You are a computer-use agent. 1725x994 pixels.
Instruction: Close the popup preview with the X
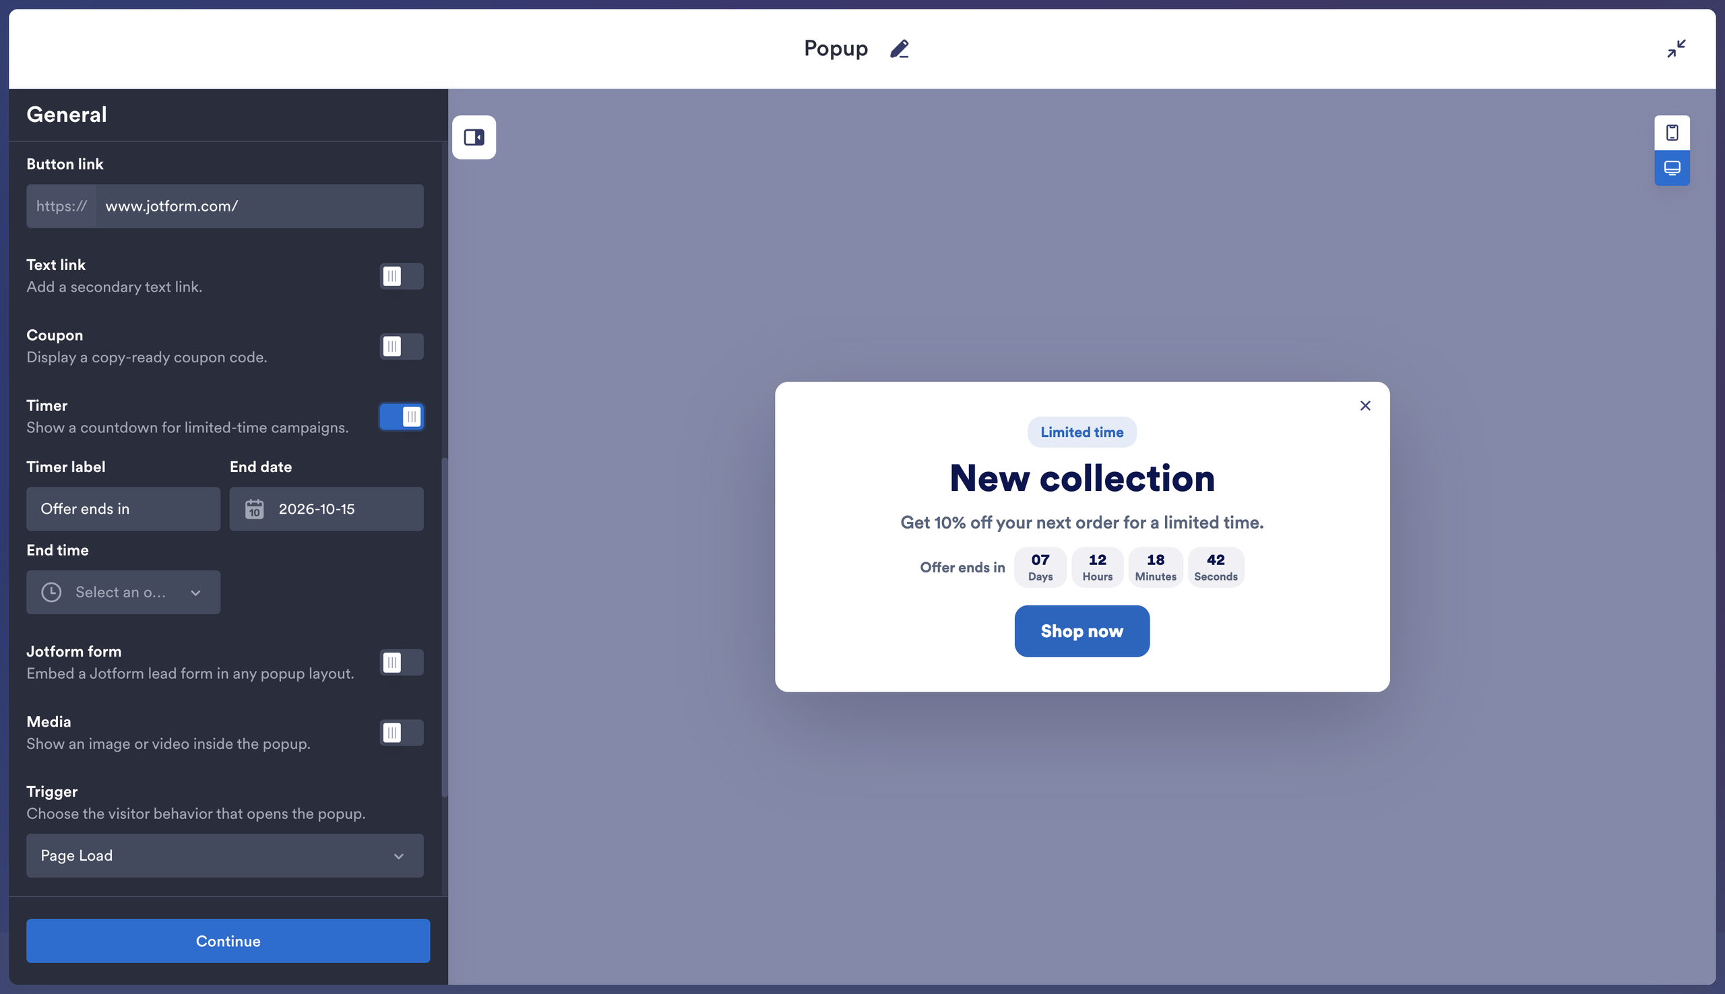[x=1365, y=405]
